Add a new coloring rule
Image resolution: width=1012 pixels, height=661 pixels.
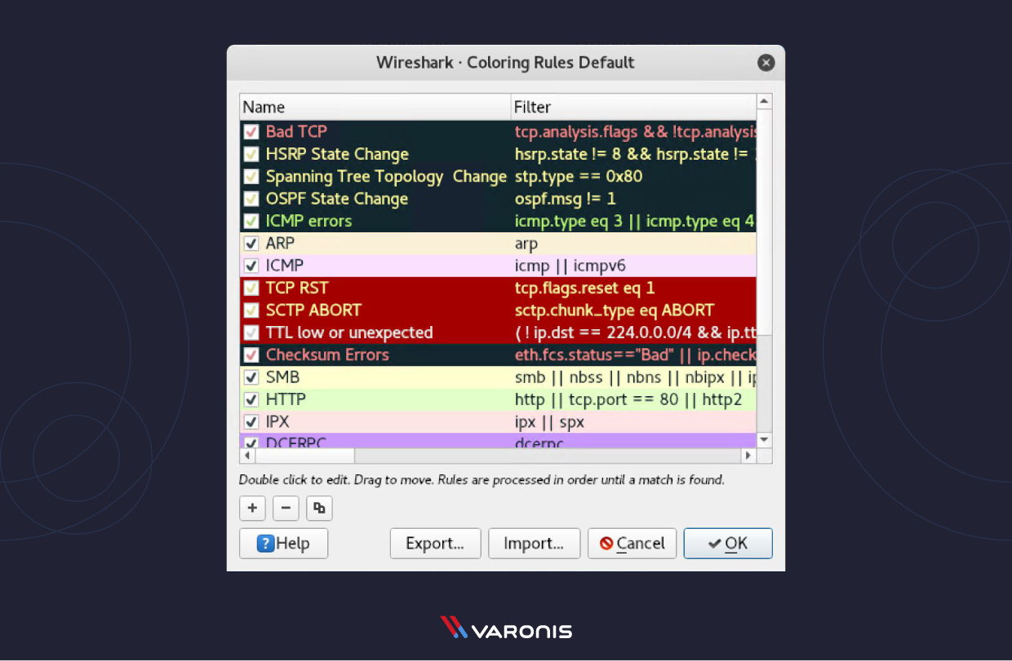pos(252,508)
